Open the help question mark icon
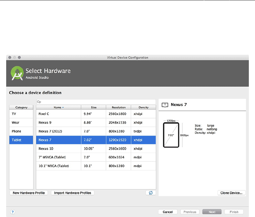 pos(13,212)
